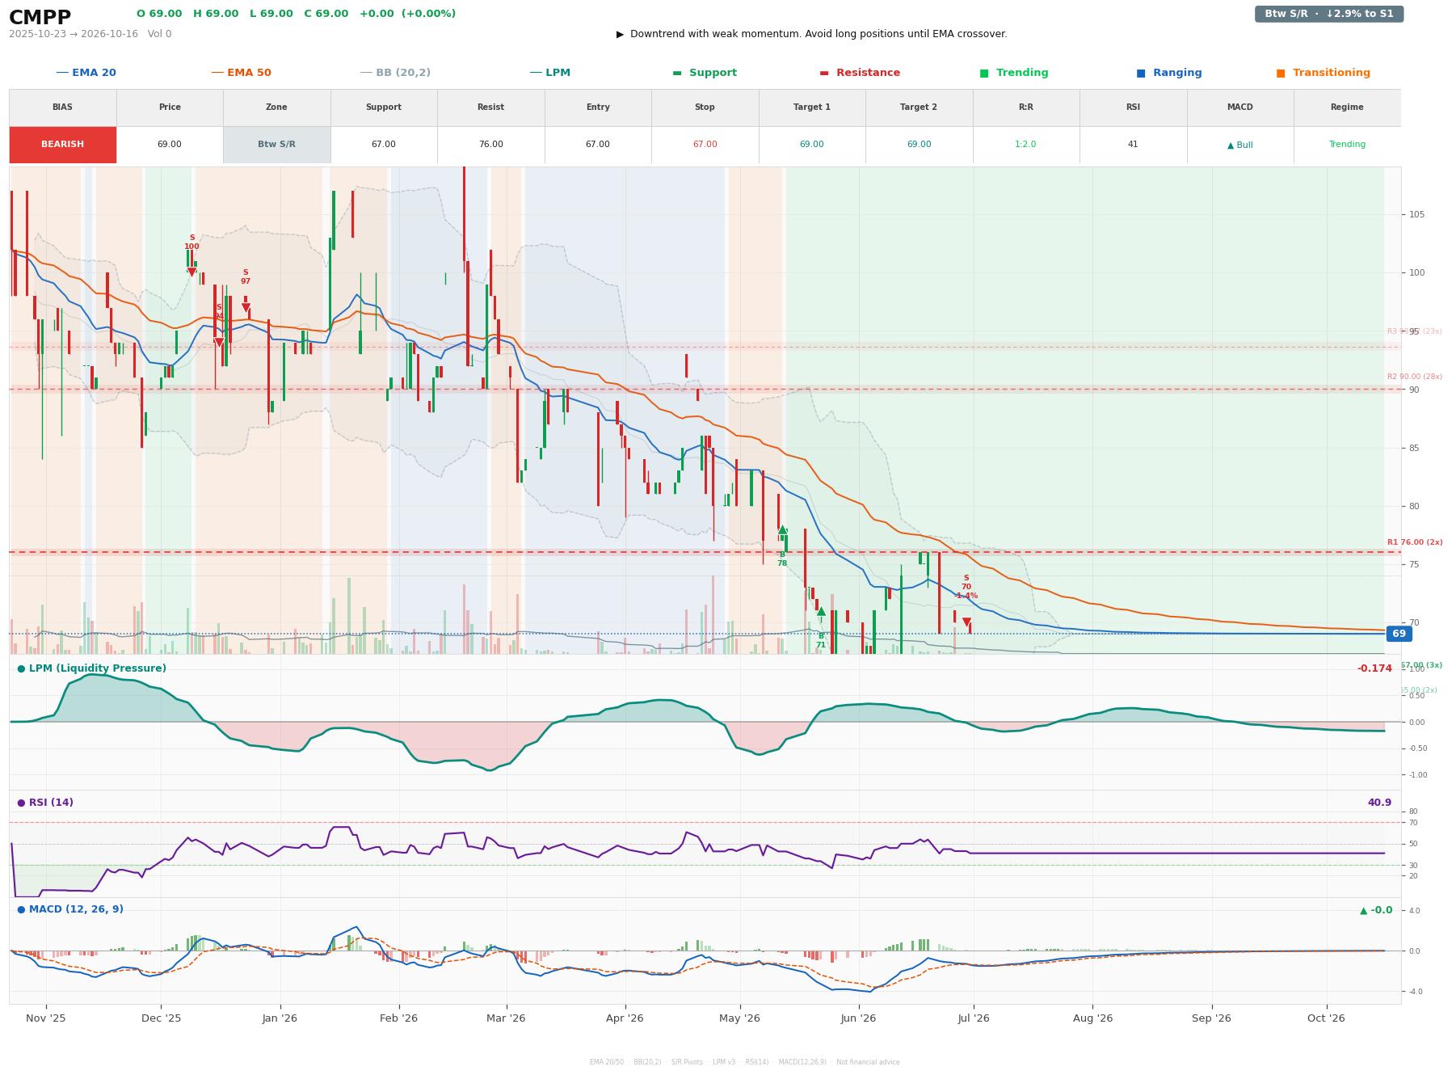Click the LPM reading -0.174

click(x=1374, y=668)
